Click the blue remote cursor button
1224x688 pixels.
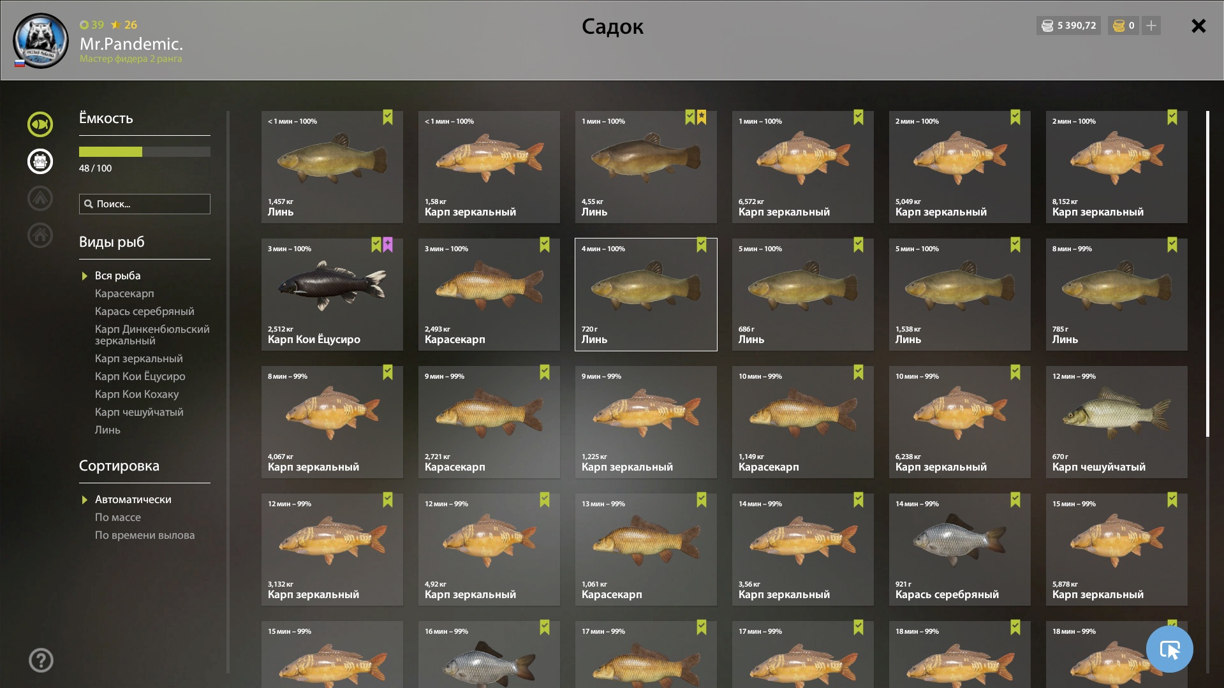tap(1169, 649)
